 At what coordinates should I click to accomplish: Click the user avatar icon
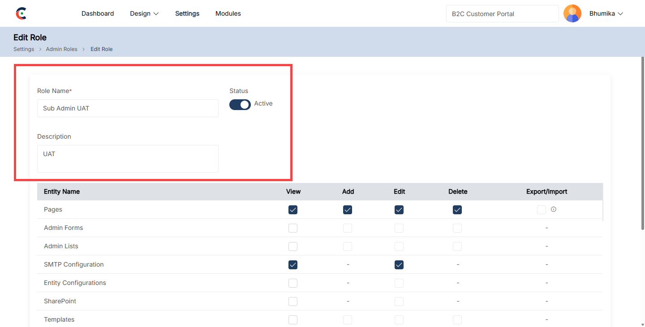(x=572, y=13)
